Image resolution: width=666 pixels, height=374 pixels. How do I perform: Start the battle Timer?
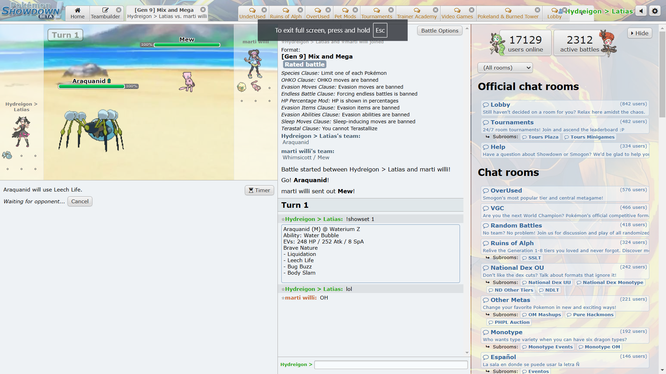[259, 190]
